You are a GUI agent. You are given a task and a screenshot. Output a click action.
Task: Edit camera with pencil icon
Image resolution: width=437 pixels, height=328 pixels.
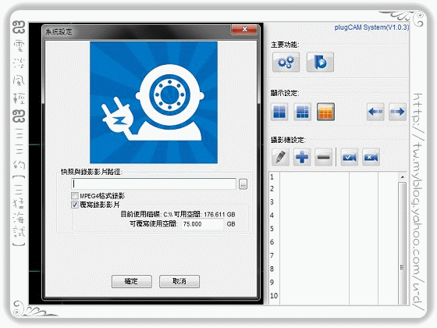click(280, 157)
